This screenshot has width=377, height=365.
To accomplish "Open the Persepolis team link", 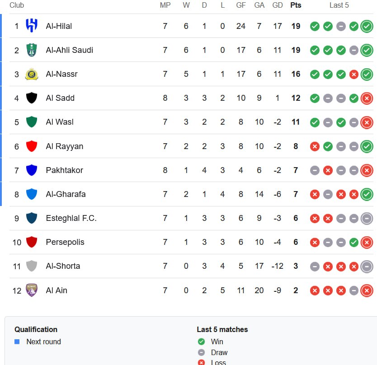I will point(65,242).
